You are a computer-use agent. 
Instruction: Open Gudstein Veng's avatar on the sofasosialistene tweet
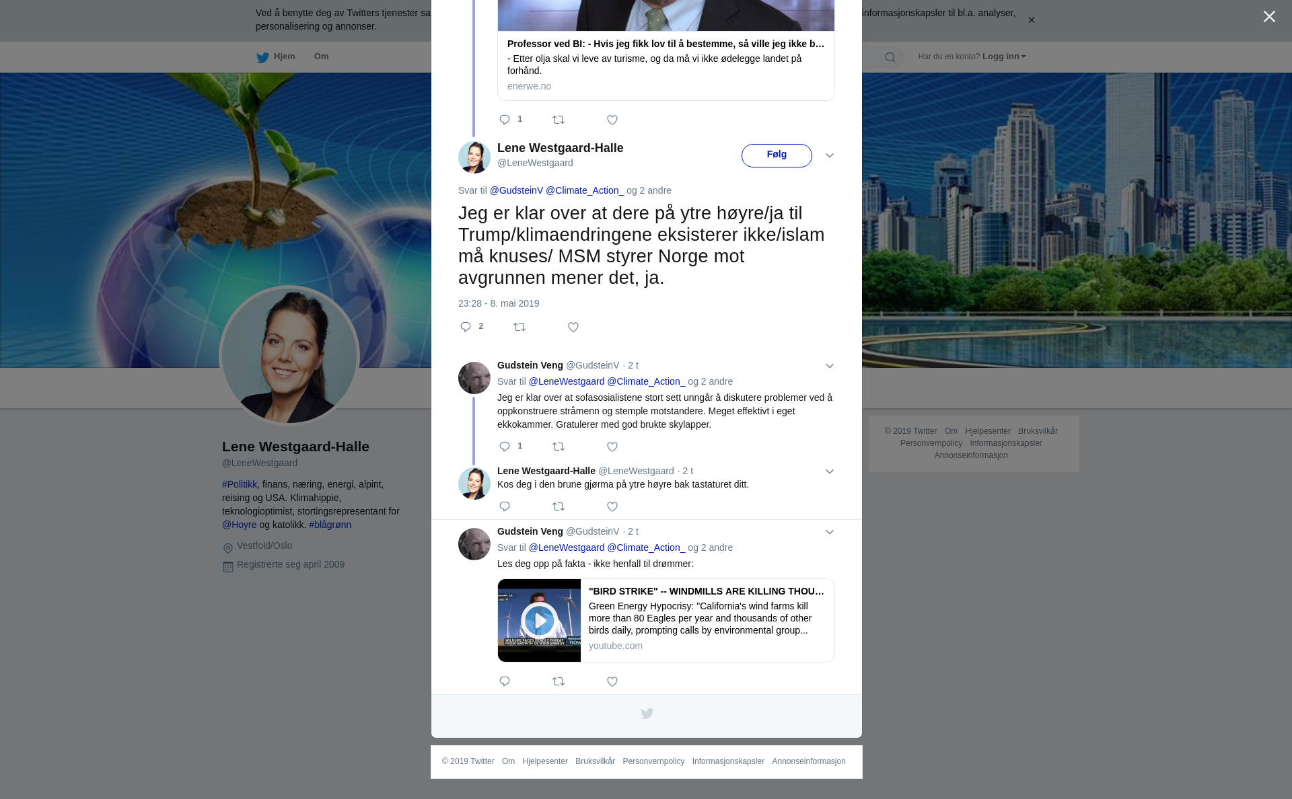[x=474, y=378]
